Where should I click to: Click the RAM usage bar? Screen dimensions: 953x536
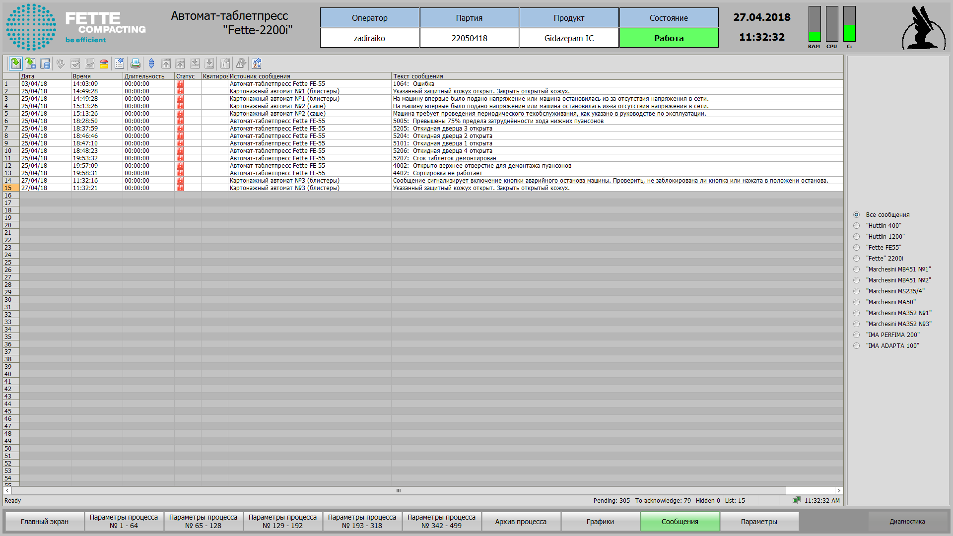[x=815, y=24]
